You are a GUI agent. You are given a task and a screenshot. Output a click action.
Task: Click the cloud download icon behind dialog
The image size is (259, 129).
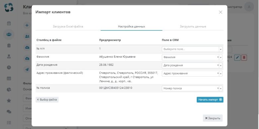tap(27, 58)
